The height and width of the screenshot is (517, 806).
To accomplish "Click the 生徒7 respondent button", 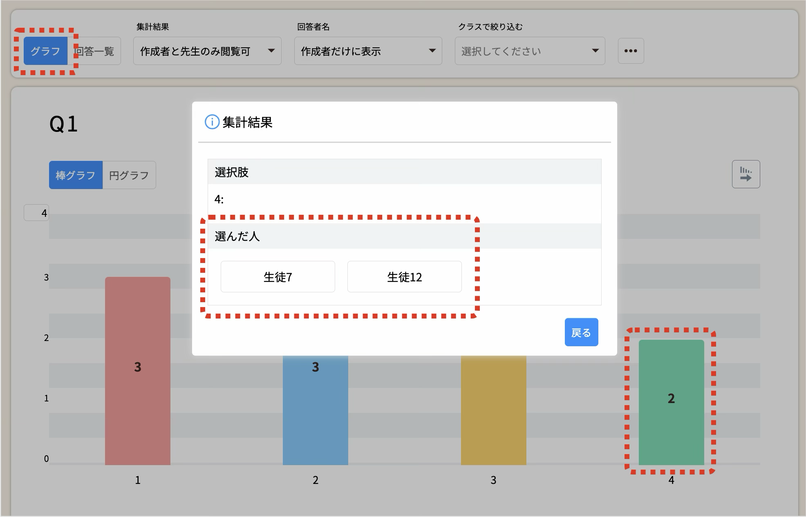I will coord(278,277).
